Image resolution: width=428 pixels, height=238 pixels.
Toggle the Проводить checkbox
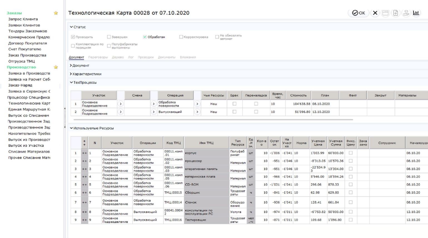coord(73,37)
